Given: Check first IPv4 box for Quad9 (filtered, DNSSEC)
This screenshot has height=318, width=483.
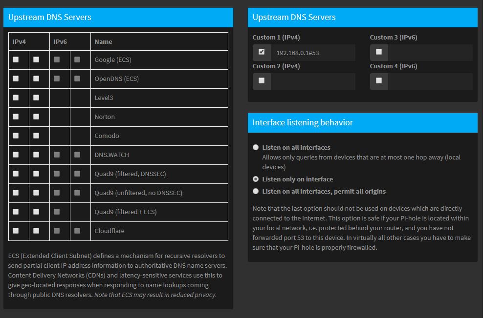Looking at the screenshot, I should click(16, 174).
